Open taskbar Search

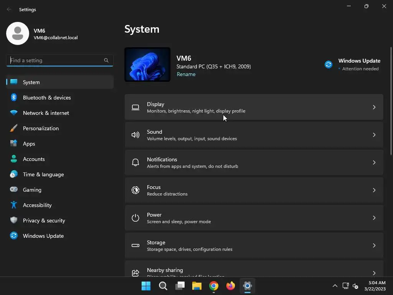coord(163,286)
